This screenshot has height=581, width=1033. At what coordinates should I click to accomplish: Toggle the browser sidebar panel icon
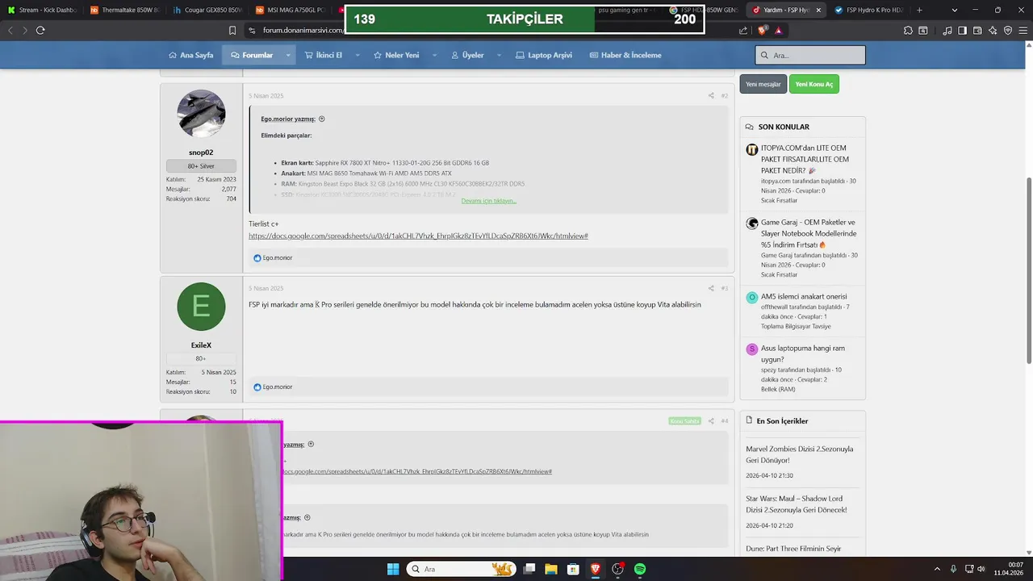click(962, 30)
